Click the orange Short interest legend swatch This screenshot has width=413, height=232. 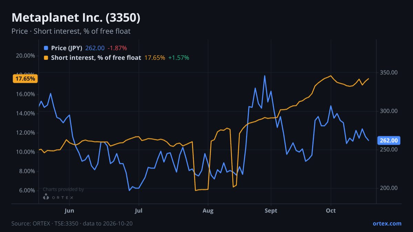coord(46,58)
